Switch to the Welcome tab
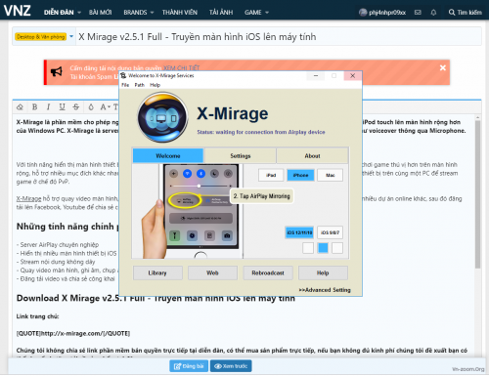 point(168,155)
